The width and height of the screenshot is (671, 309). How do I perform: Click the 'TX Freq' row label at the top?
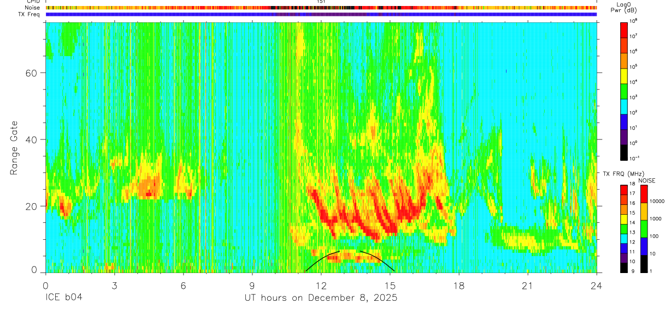click(x=30, y=14)
